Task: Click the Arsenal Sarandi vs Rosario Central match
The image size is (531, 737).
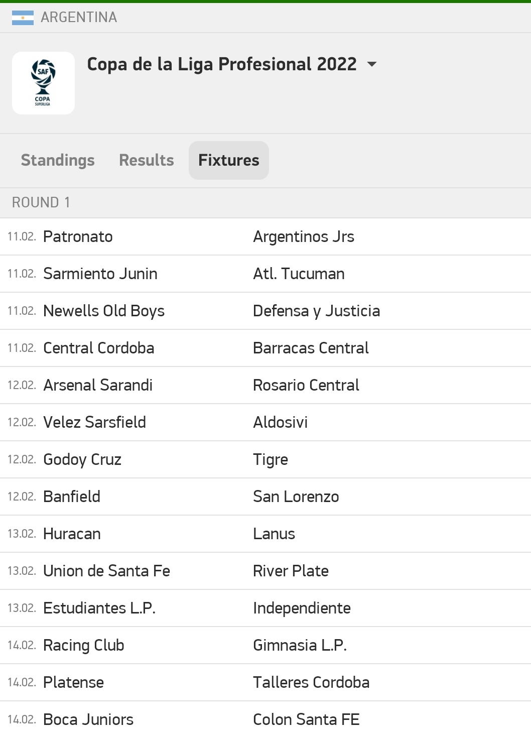Action: (265, 385)
